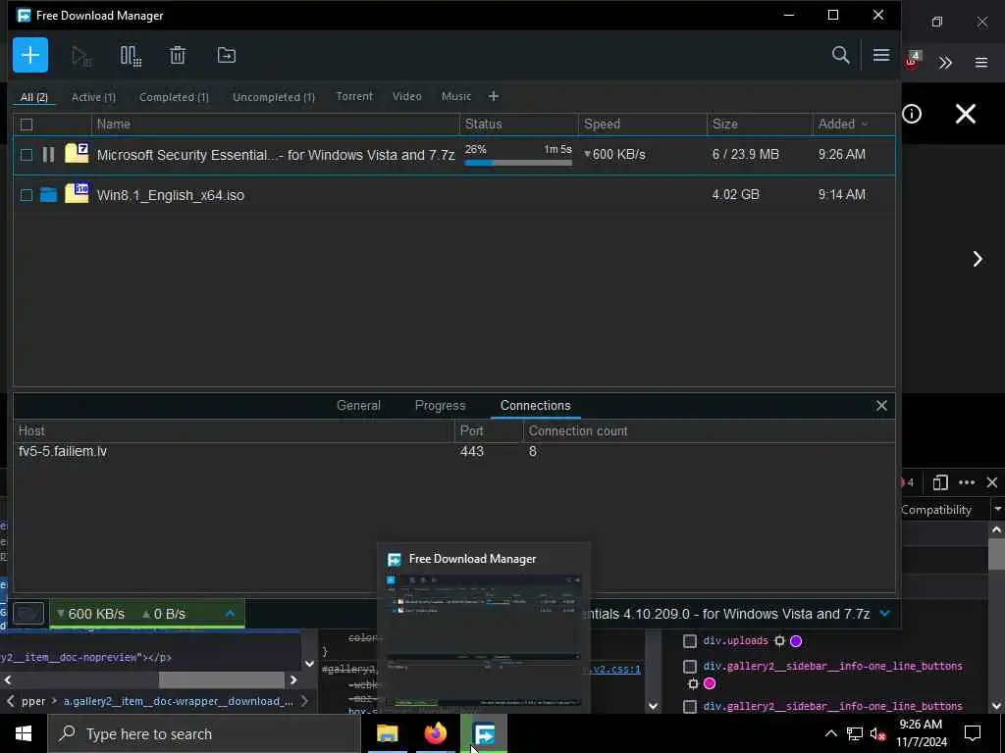The width and height of the screenshot is (1005, 753).
Task: Open the Compatibility panel dropdown arrow
Action: click(997, 509)
